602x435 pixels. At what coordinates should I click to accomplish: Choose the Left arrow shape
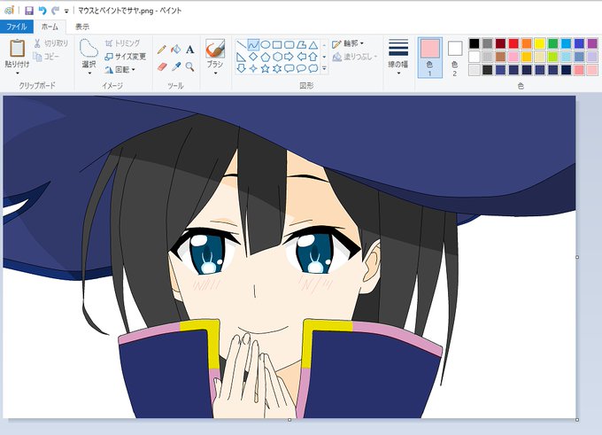click(301, 58)
